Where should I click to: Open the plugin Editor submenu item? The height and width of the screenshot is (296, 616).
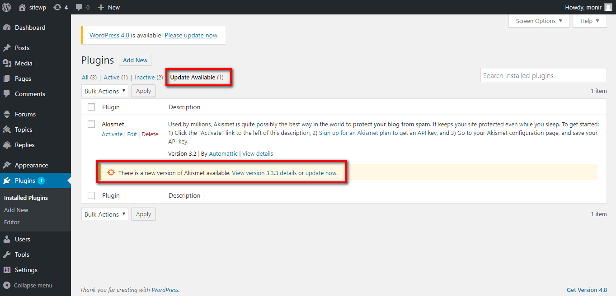pyautogui.click(x=12, y=222)
